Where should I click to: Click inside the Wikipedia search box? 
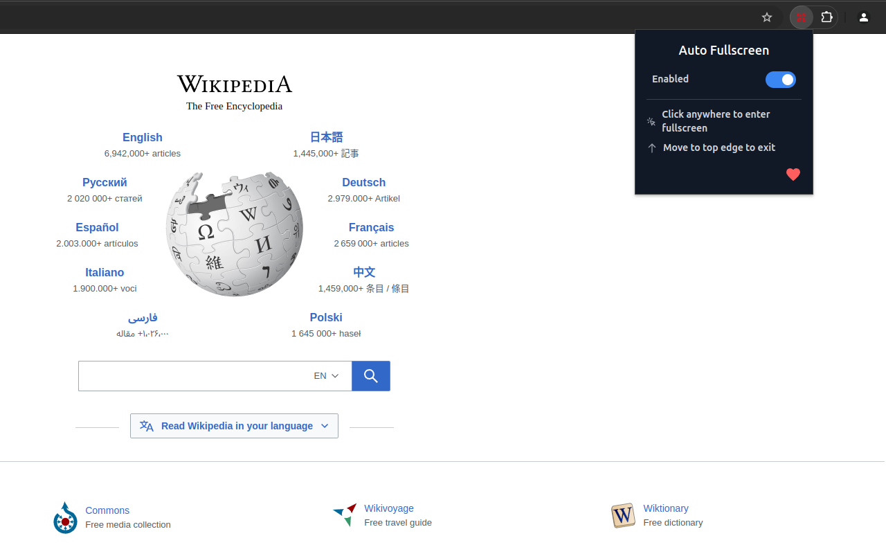pyautogui.click(x=194, y=375)
